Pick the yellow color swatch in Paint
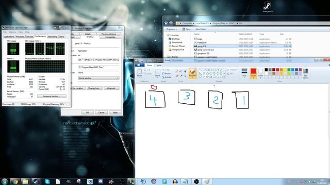The height and width of the screenshot is (185, 330). (285, 70)
